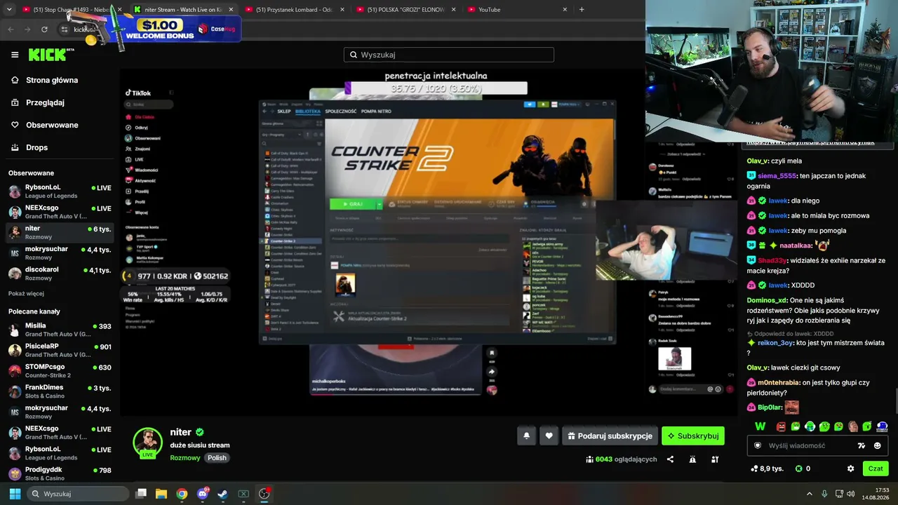Open File Explorer from the taskbar
This screenshot has height=505, width=898.
tap(161, 494)
